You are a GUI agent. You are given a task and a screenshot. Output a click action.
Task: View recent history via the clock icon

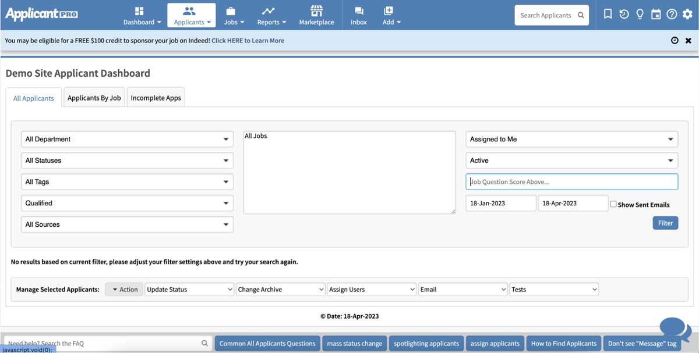pos(624,13)
